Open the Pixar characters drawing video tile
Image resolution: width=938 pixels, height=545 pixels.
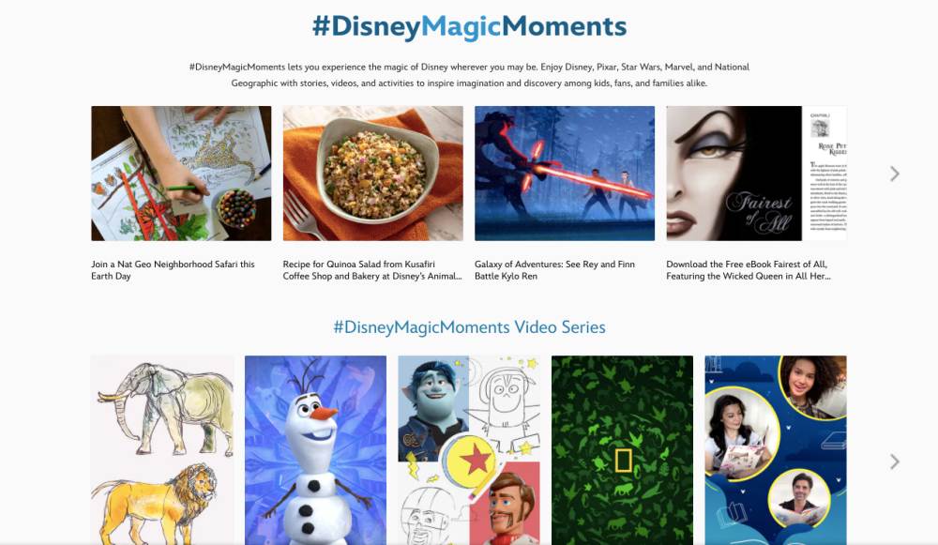click(x=469, y=450)
